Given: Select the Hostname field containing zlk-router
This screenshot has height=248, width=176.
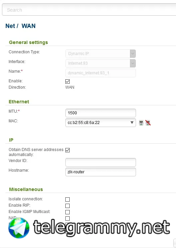Looking at the screenshot, I should 101,172.
